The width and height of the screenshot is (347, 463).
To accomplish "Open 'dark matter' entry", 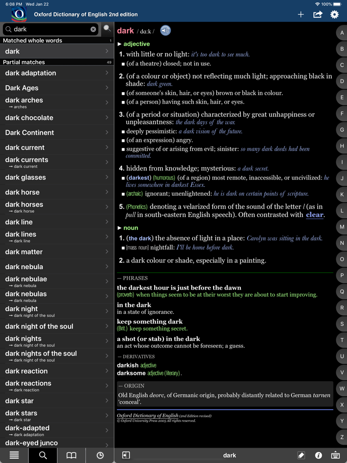I will pyautogui.click(x=57, y=252).
